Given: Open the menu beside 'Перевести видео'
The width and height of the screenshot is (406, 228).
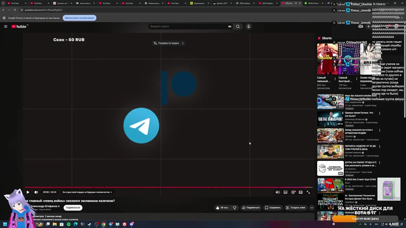Looking at the screenshot, I should [x=183, y=43].
